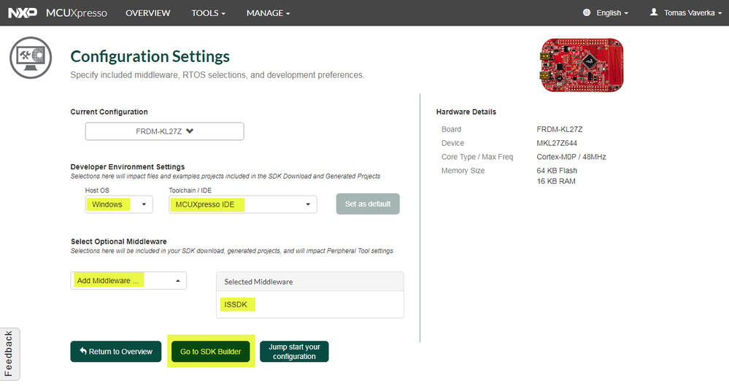The width and height of the screenshot is (729, 386).
Task: Click the MKL27Z644 device value
Action: (x=557, y=143)
